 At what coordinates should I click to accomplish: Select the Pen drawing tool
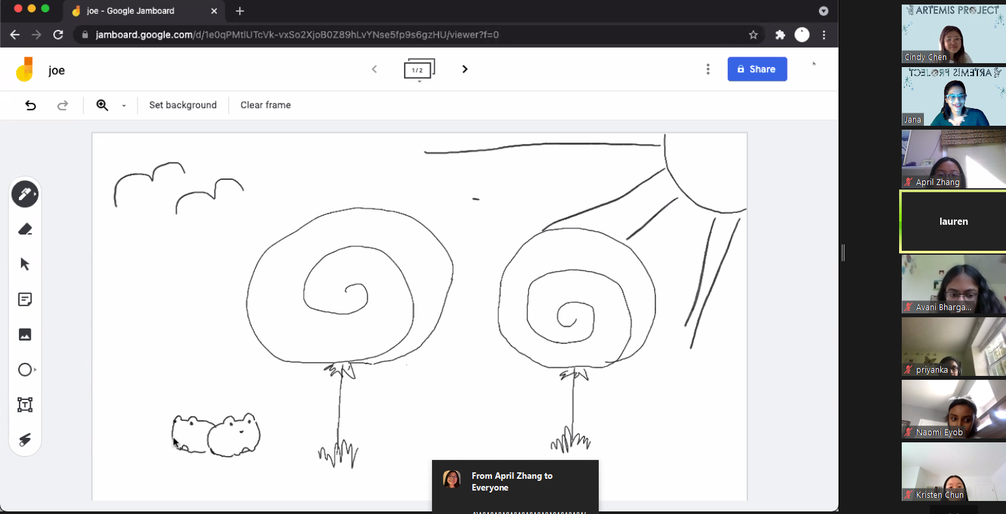(25, 194)
